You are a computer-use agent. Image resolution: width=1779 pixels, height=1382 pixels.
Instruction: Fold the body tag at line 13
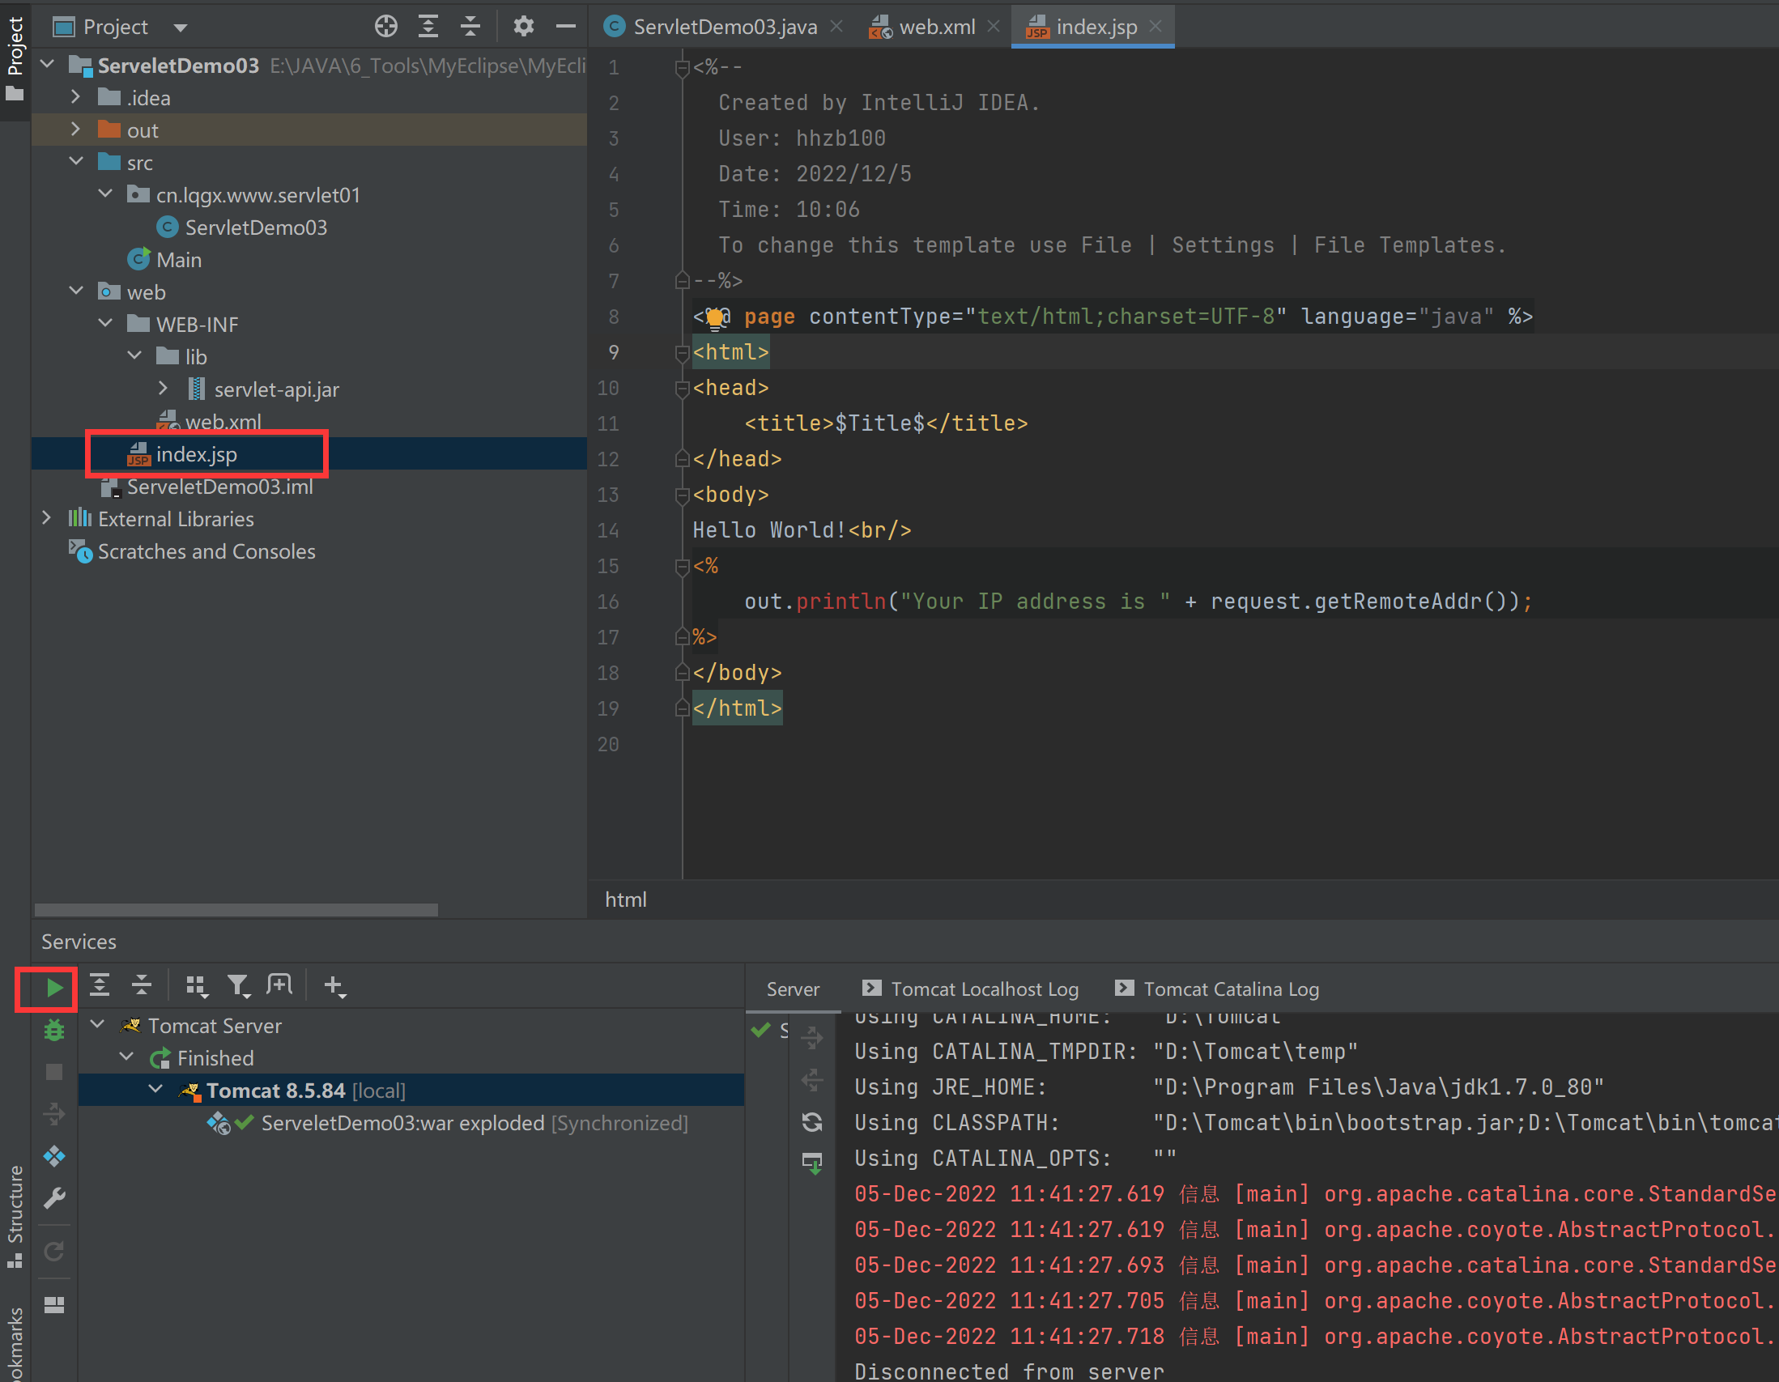pos(683,495)
